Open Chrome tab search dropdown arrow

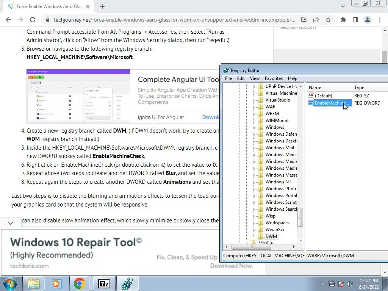pyautogui.click(x=343, y=6)
